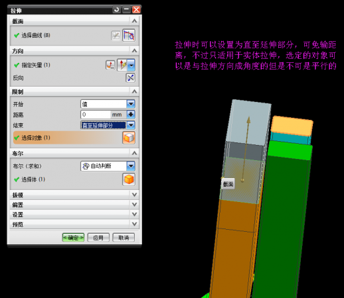Screen dimensions: 344x298
Task: Open the 结束 limit dropdown
Action: (131, 125)
